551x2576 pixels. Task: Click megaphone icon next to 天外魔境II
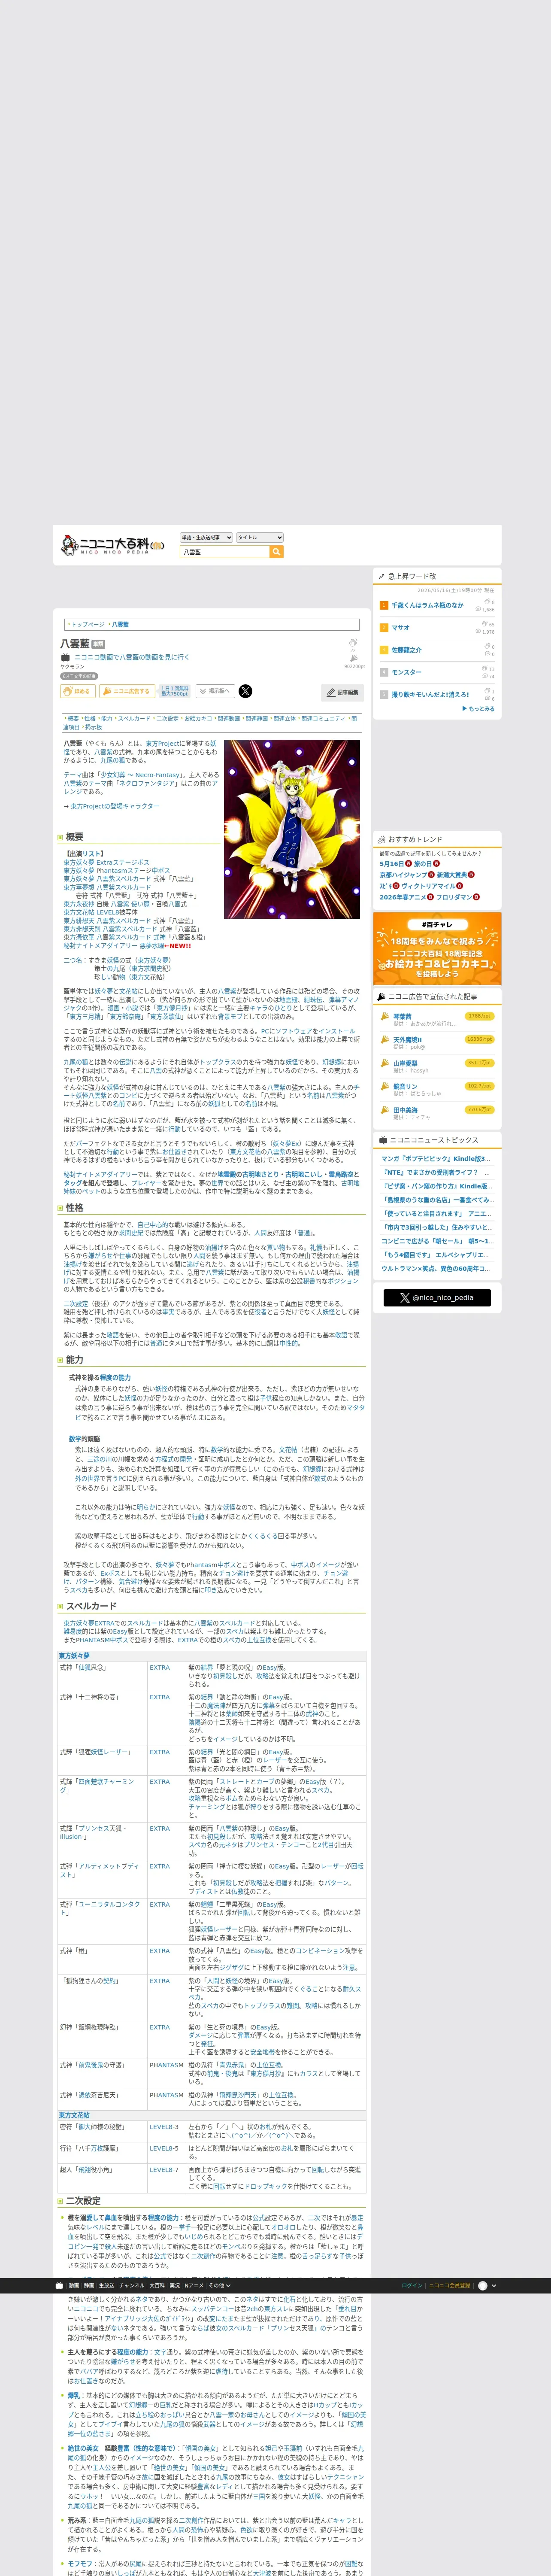click(x=384, y=1040)
